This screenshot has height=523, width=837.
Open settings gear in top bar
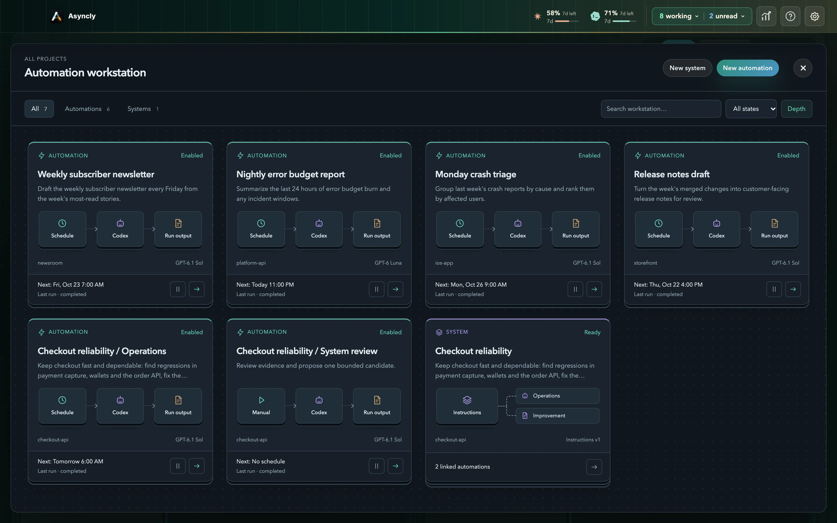click(x=815, y=16)
